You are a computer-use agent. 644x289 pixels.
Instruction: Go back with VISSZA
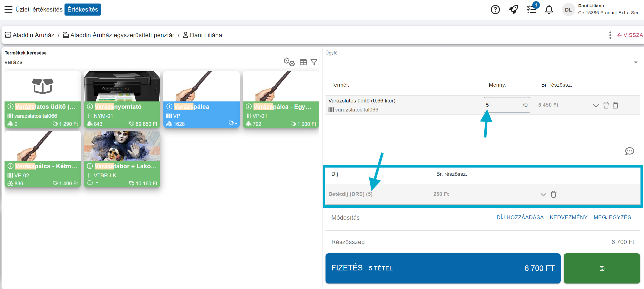tap(630, 35)
